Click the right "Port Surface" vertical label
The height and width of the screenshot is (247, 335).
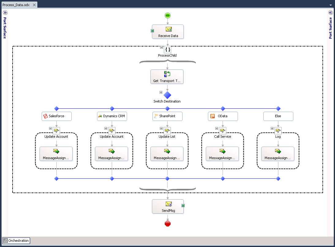[x=330, y=28]
